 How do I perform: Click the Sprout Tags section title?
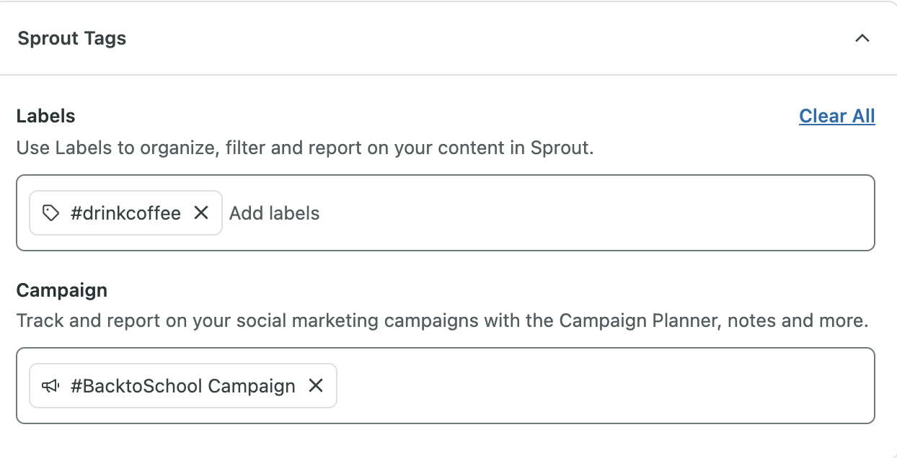coord(72,39)
